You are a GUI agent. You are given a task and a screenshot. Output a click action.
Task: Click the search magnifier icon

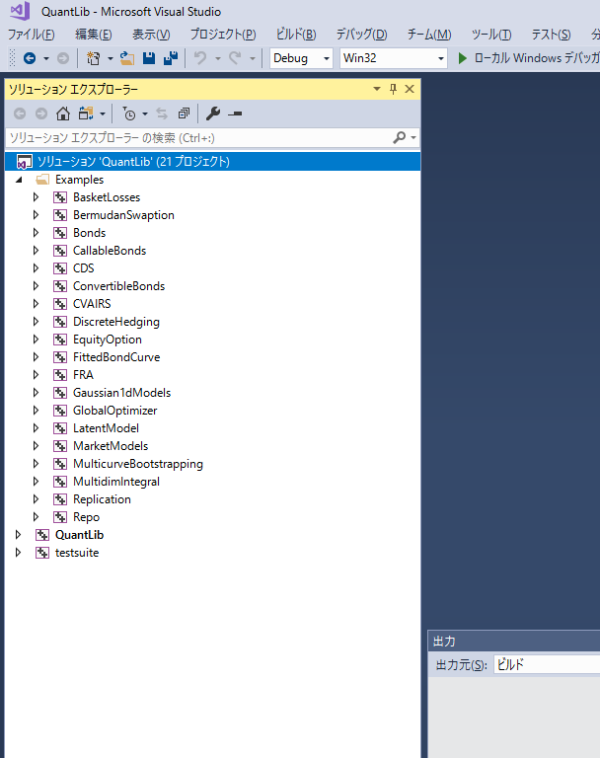400,138
